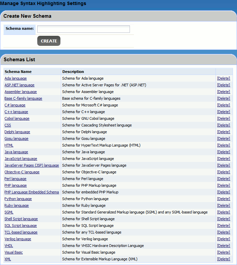Delete the Delphi language schema
Screen dimensions: 237x265
pyautogui.click(x=224, y=132)
